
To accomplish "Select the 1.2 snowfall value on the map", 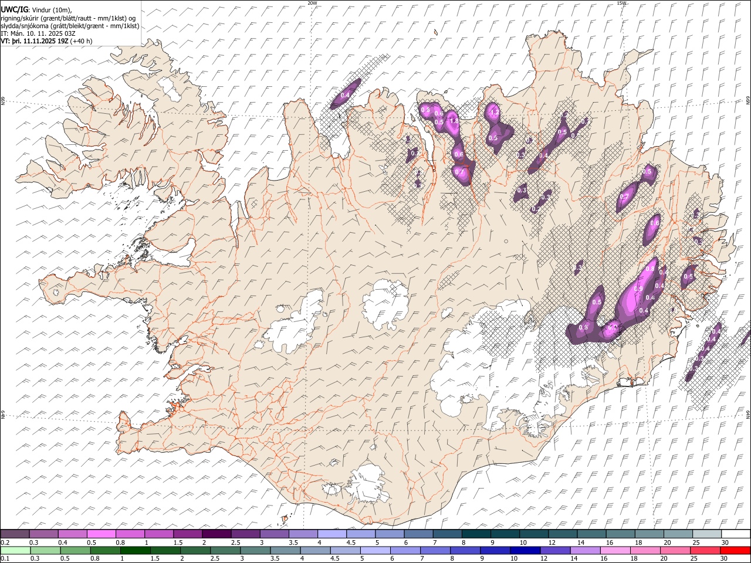I will [x=494, y=112].
